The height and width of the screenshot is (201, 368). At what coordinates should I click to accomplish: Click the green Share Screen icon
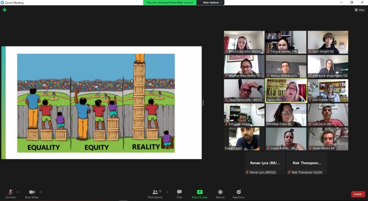tap(199, 192)
